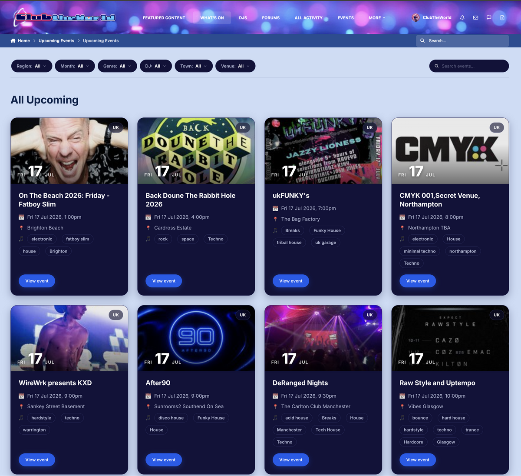Click the disco house tag
This screenshot has width=521, height=476.
point(171,418)
